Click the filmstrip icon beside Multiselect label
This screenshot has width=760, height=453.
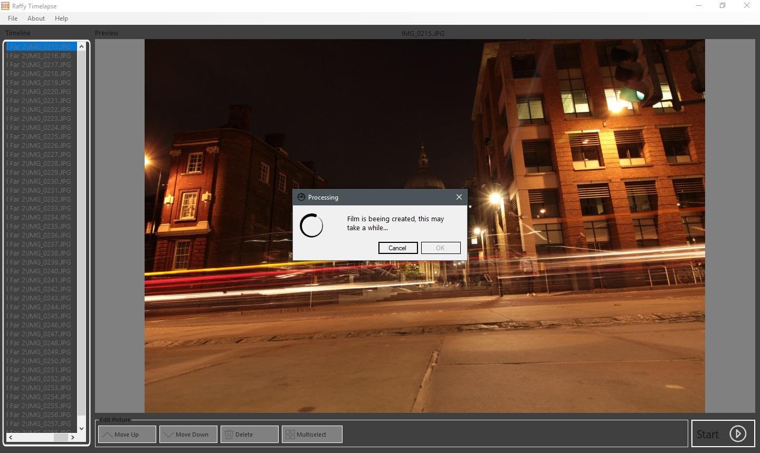tap(289, 434)
